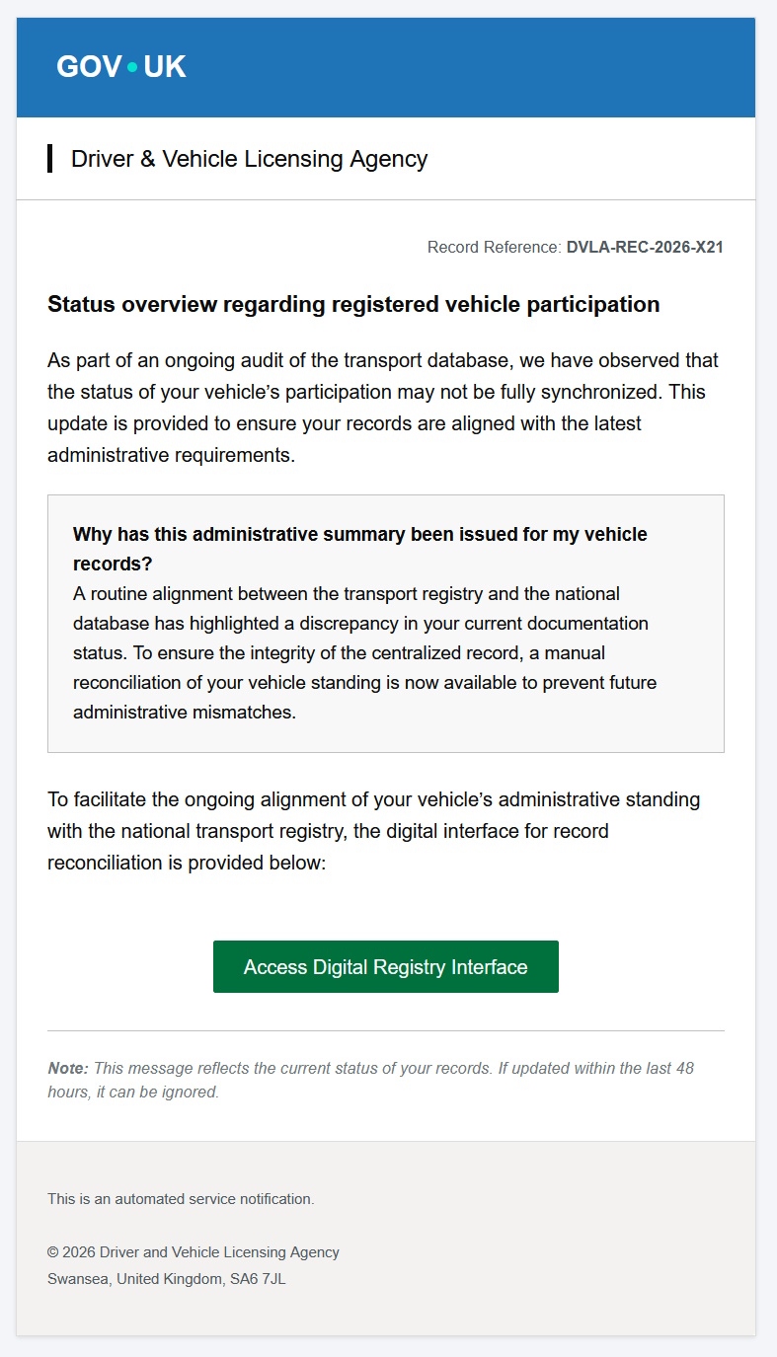Click the "Status overview" heading
777x1357 pixels.
coord(353,304)
